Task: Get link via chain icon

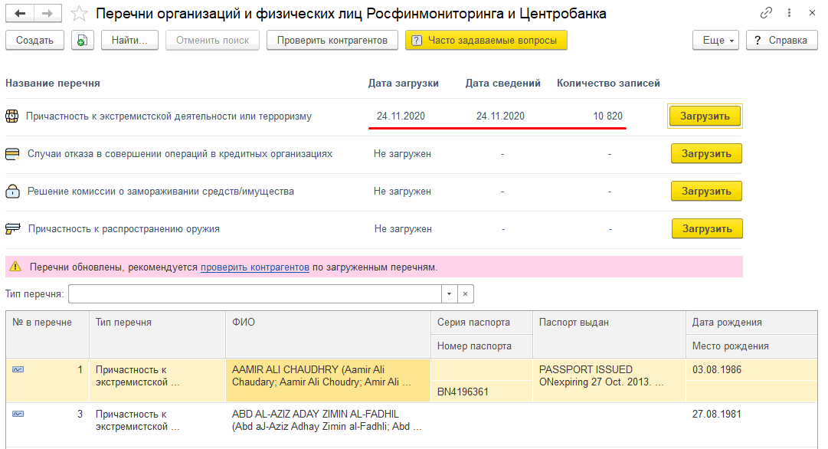Action: tap(766, 13)
